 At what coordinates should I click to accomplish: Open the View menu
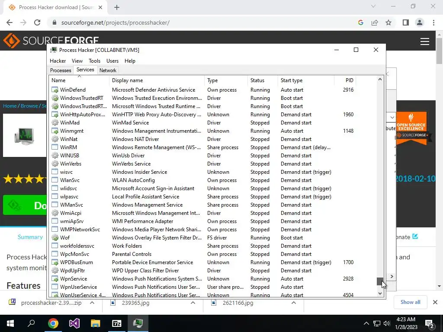tap(77, 61)
